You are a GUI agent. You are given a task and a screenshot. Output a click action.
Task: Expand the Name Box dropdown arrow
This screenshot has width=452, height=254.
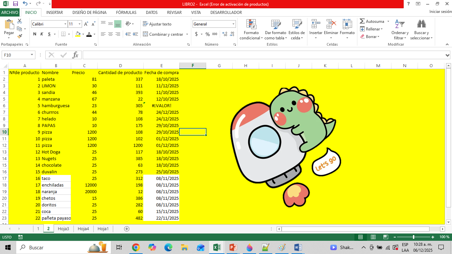point(32,55)
